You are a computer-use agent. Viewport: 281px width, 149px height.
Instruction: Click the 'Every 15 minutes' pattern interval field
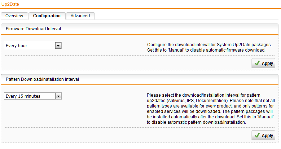33,96
